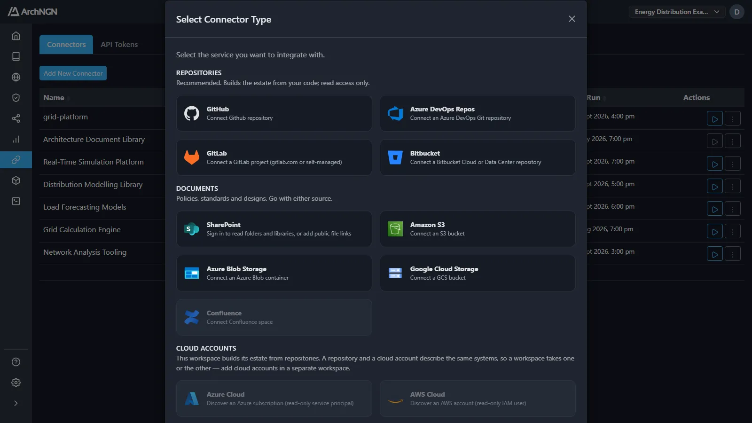Click the ArchNGN logo
Screen dimensions: 752x423
(x=32, y=12)
